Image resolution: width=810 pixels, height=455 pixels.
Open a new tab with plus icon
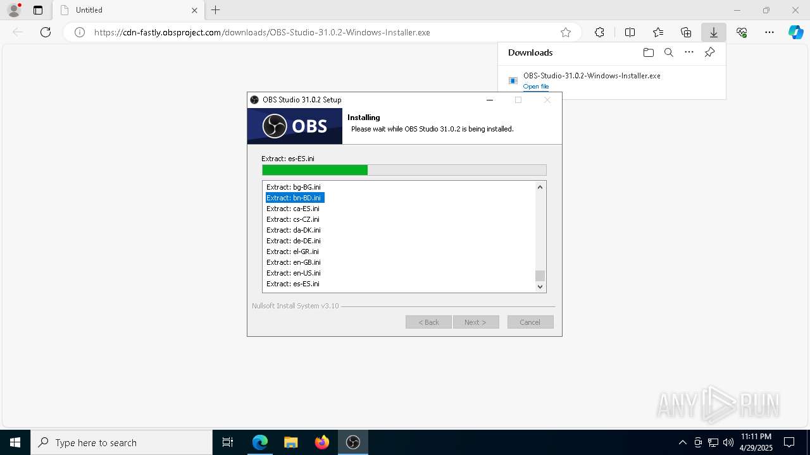point(216,10)
